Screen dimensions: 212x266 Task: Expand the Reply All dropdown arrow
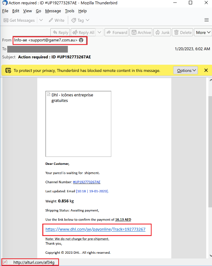[99, 33]
